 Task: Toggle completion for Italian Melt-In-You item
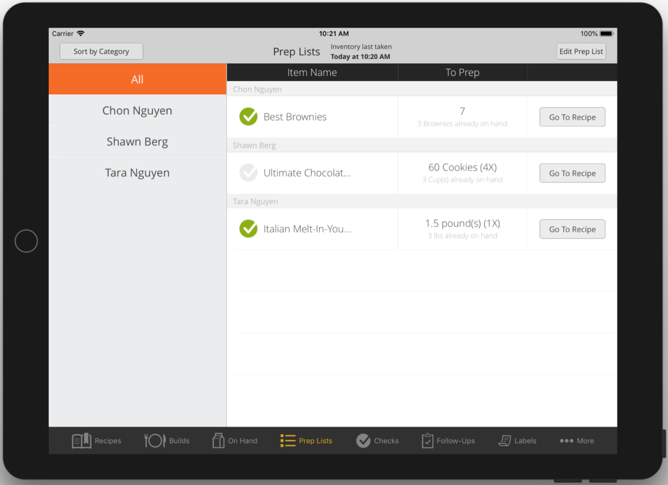248,229
